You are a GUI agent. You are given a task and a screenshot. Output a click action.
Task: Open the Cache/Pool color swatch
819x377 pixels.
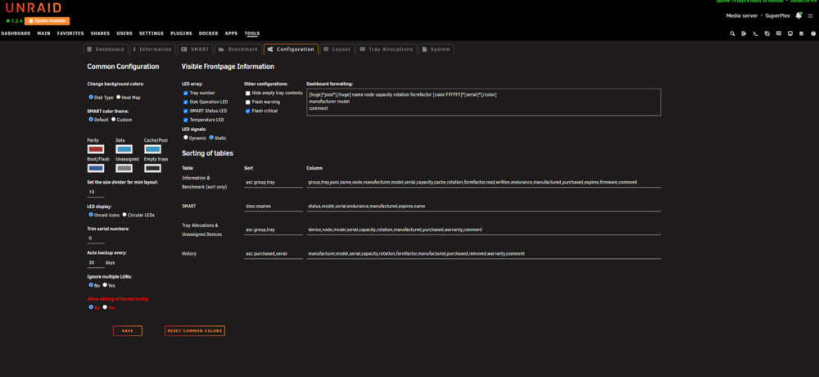[152, 149]
